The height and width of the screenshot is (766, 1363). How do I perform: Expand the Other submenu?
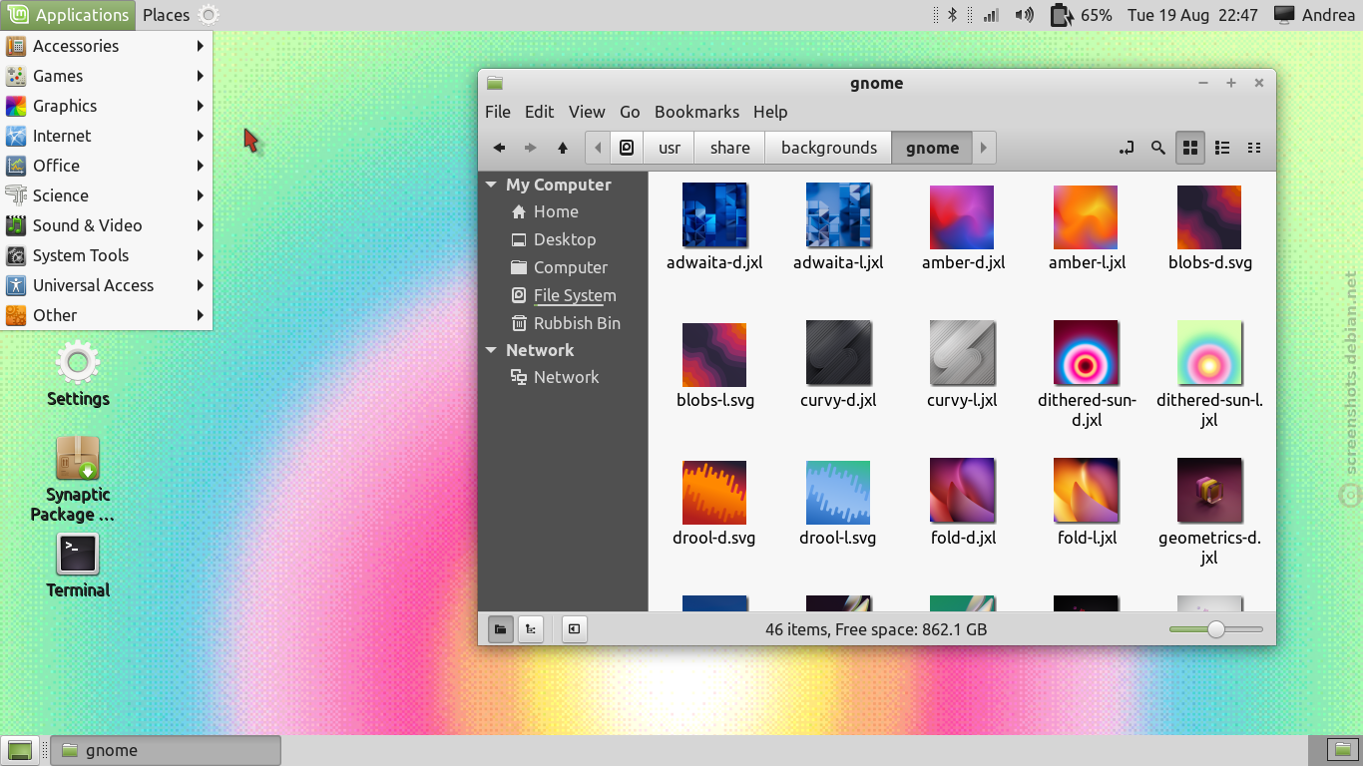pos(107,315)
